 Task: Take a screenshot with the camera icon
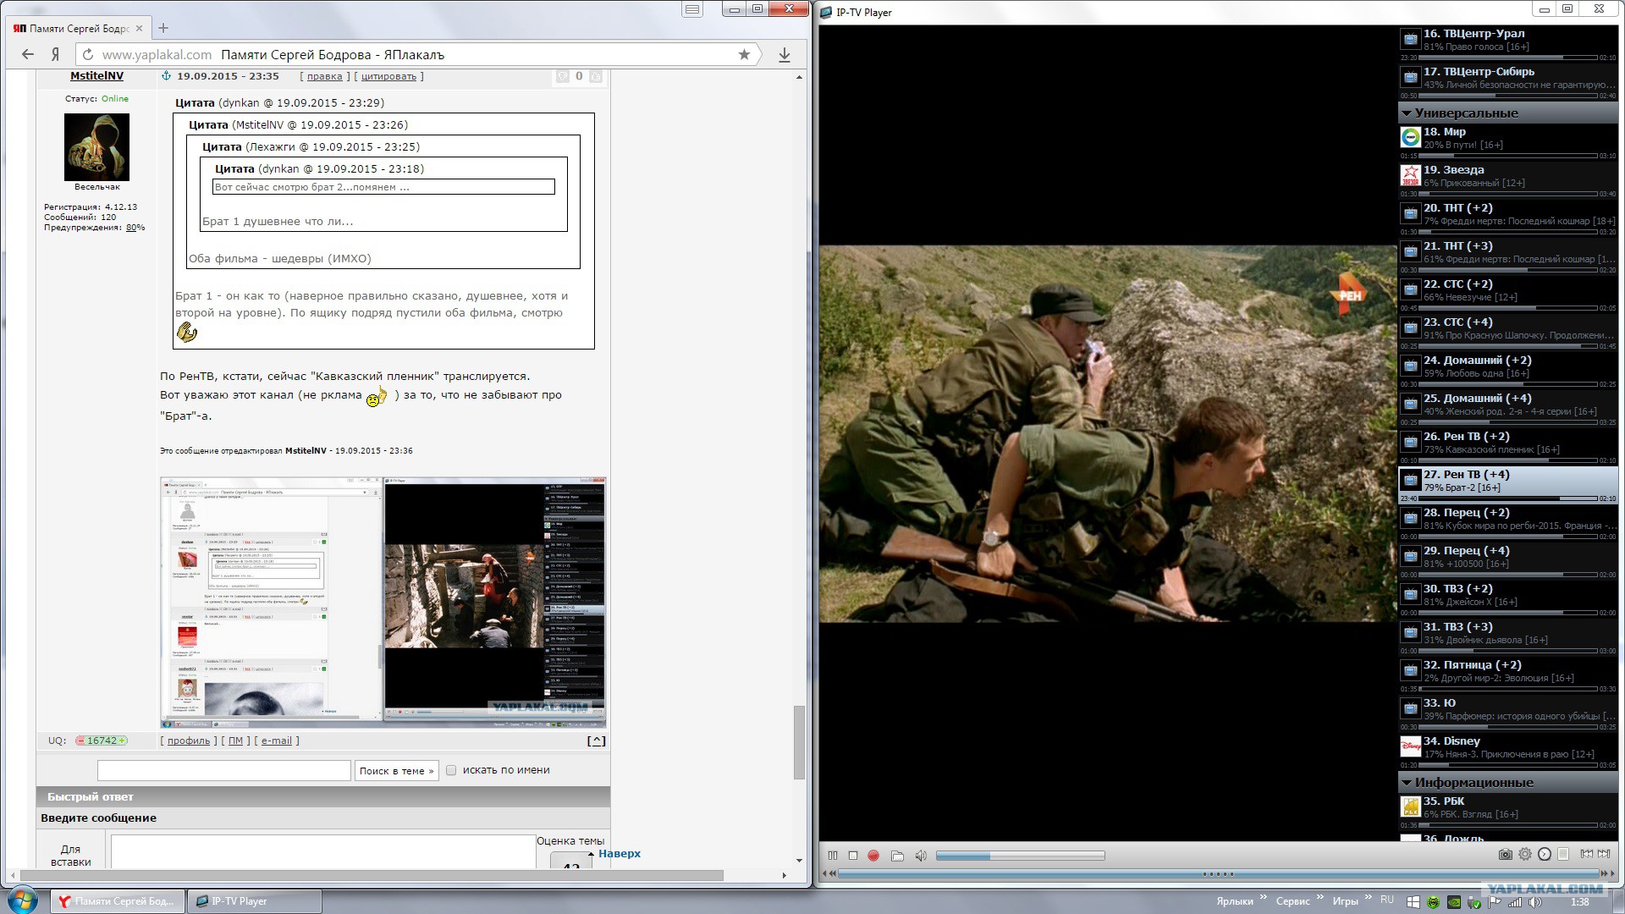[1505, 855]
